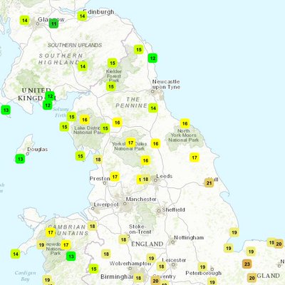
Task: Open the 14 marker above Cardigan Bay
Action: pyautogui.click(x=16, y=254)
